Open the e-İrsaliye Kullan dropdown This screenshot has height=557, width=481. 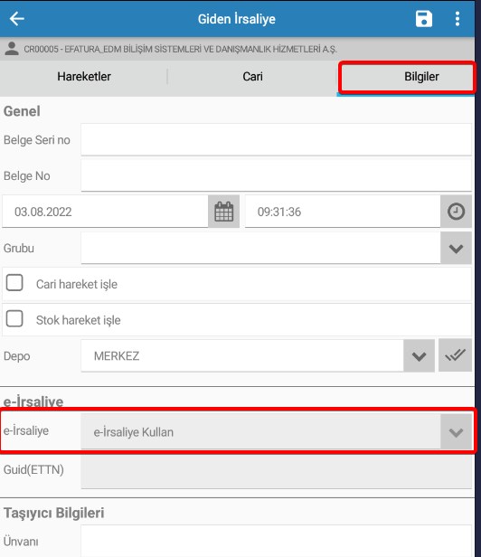coord(276,431)
